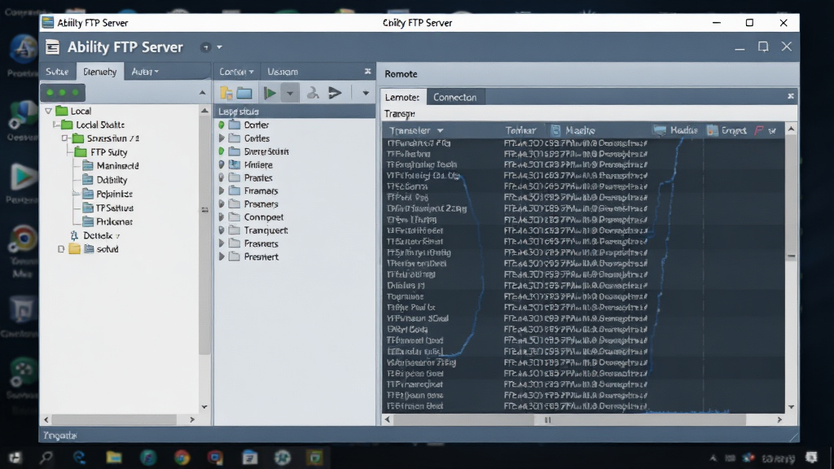Click the green play toolbar button

point(270,93)
